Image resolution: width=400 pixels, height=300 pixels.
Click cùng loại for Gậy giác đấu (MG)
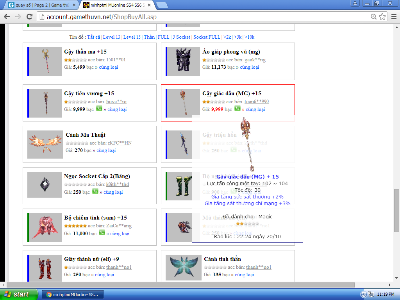pyautogui.click(x=255, y=109)
